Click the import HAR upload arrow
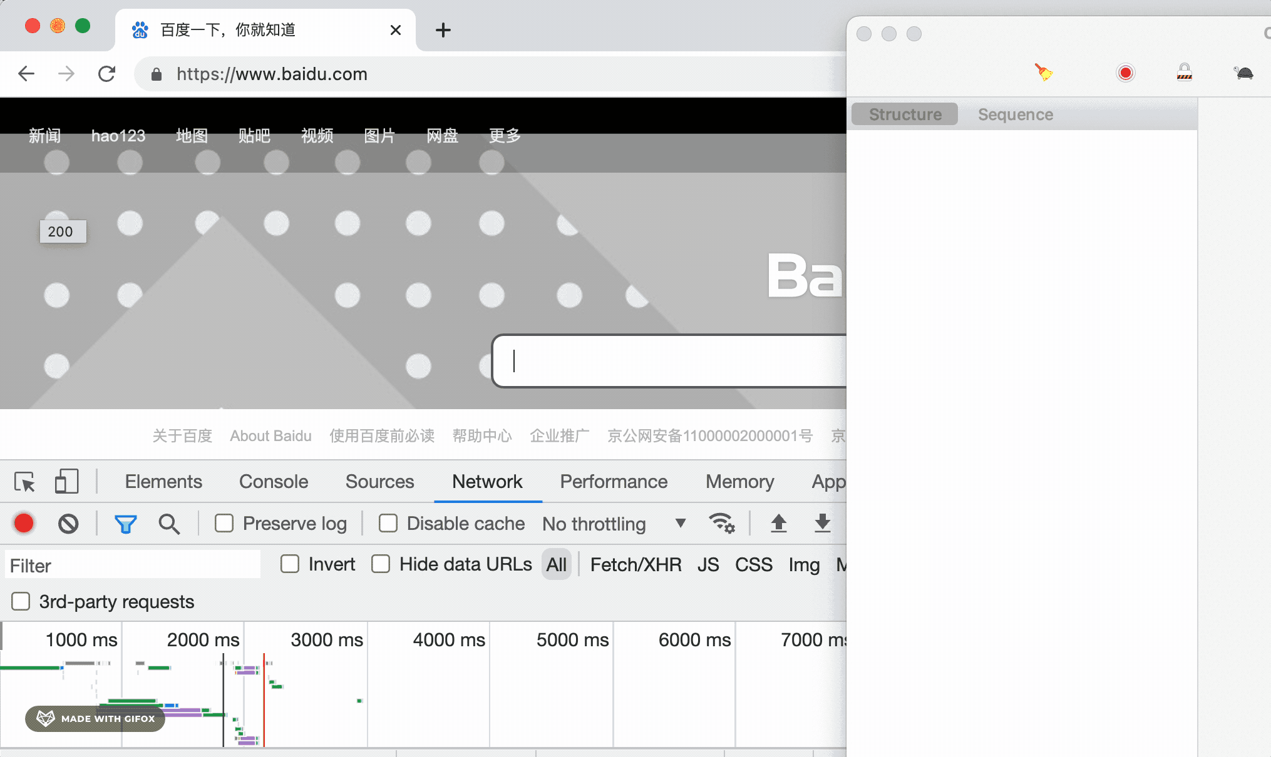The width and height of the screenshot is (1271, 757). pos(778,523)
